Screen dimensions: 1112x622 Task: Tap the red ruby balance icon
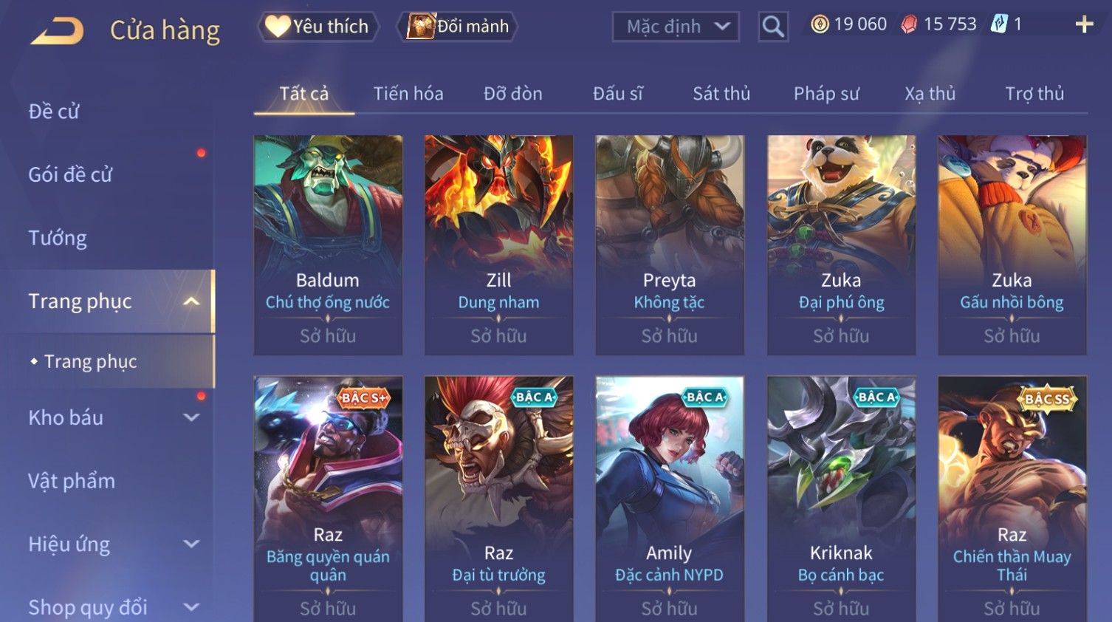[909, 24]
